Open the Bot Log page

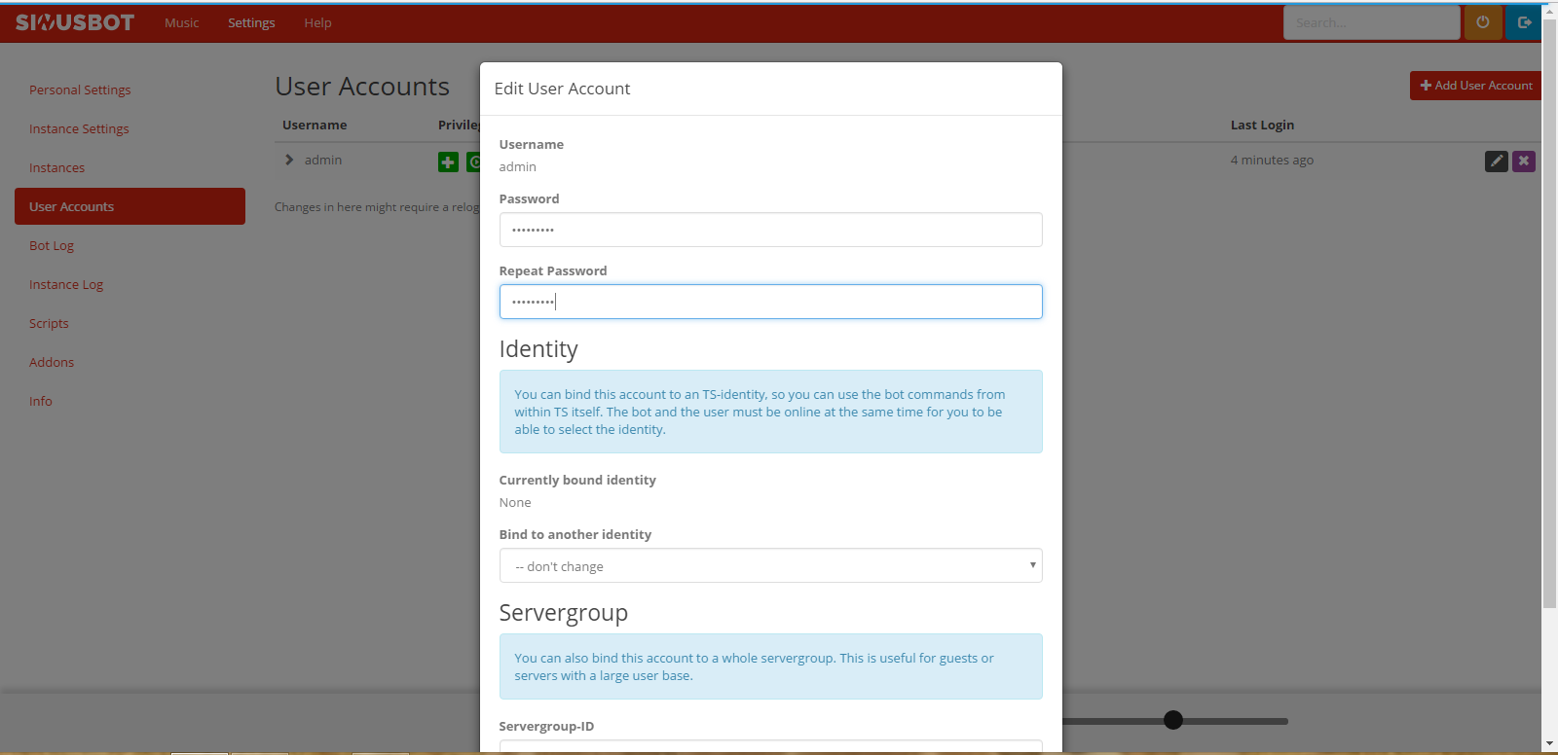click(52, 245)
